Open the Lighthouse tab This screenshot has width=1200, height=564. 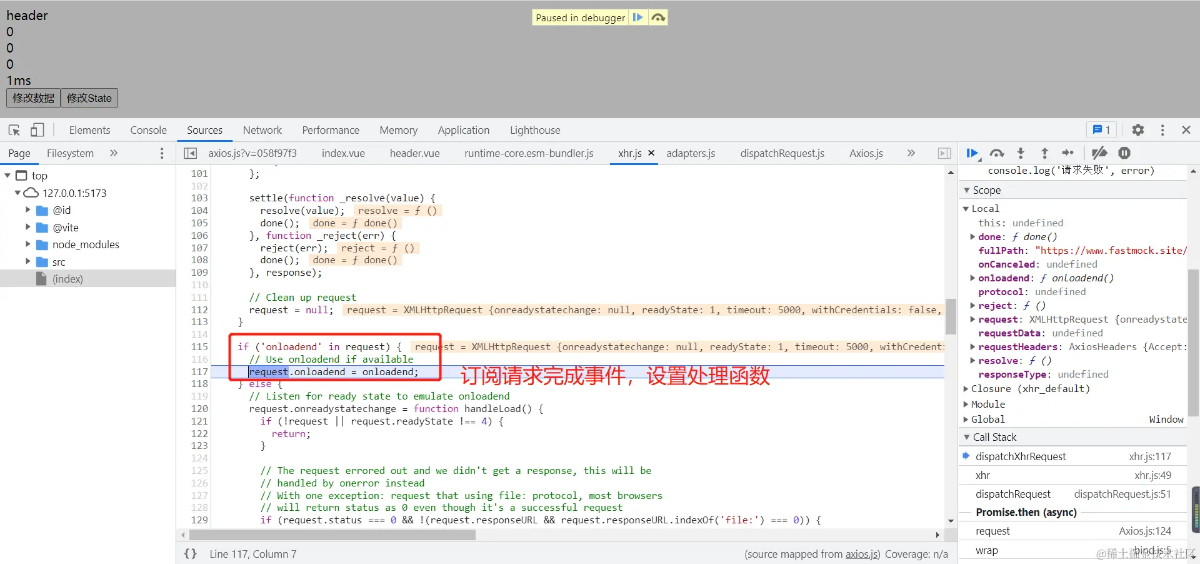pyautogui.click(x=535, y=130)
